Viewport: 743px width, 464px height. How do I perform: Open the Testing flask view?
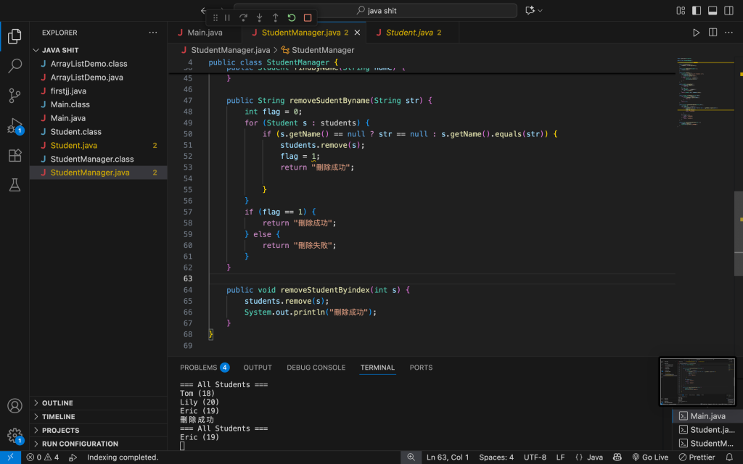(x=15, y=185)
